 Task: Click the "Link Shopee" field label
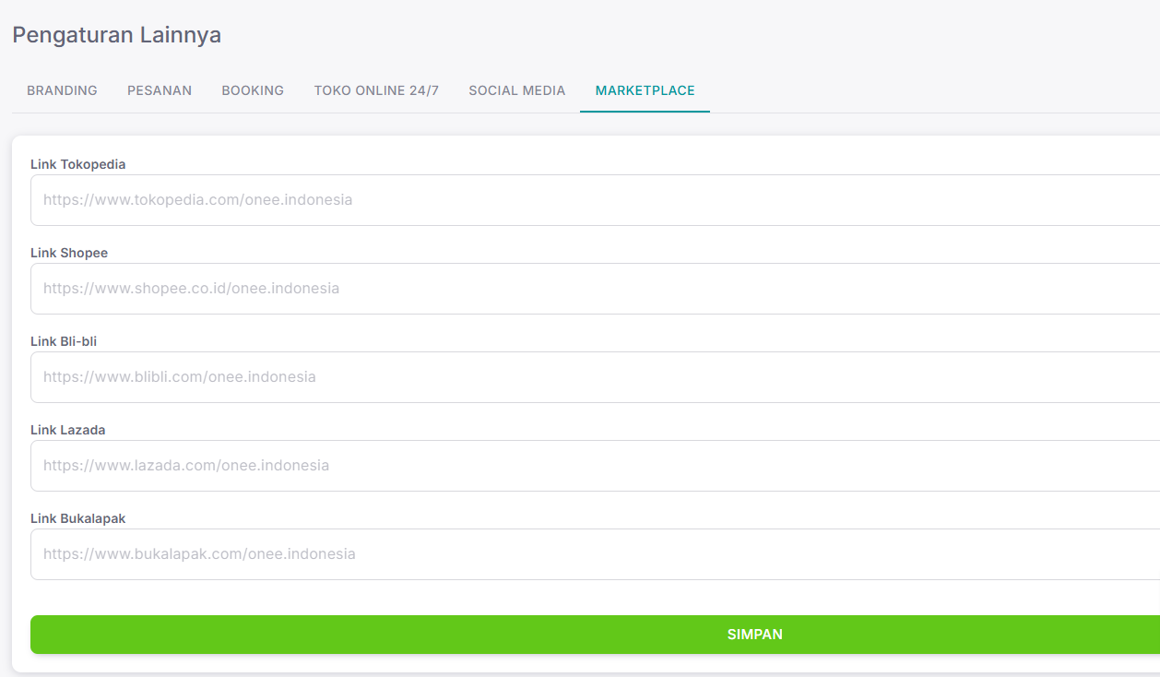[x=69, y=253]
